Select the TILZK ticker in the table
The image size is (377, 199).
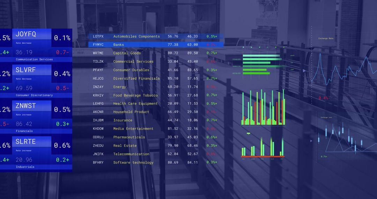[98, 61]
